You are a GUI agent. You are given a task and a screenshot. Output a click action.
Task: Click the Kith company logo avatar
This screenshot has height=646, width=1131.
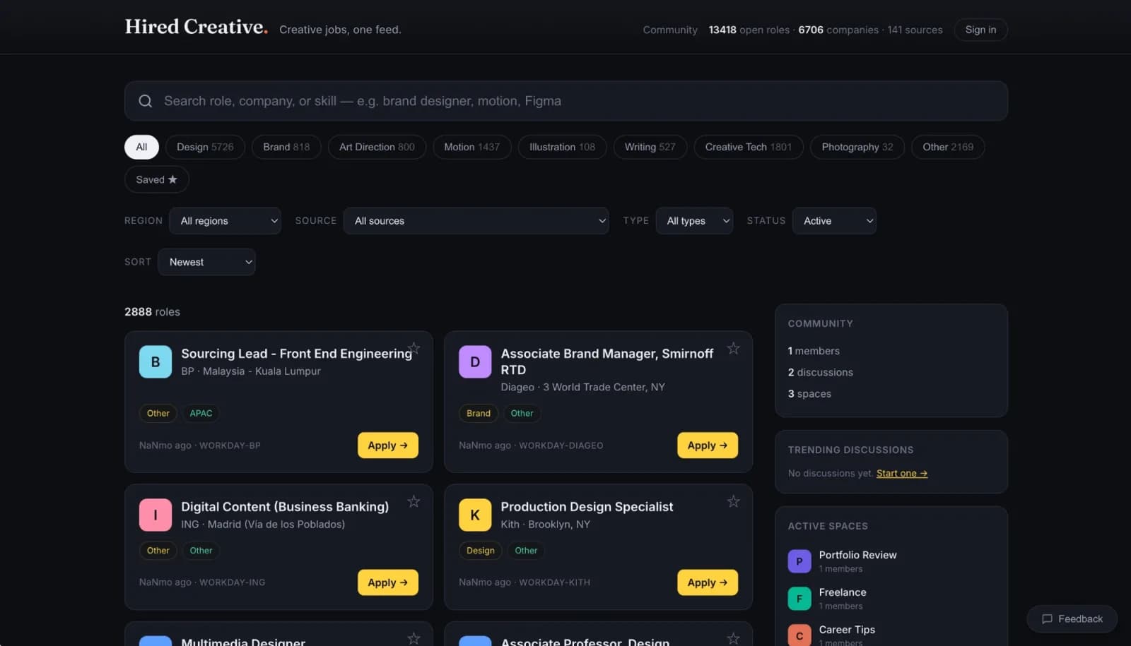pos(475,515)
